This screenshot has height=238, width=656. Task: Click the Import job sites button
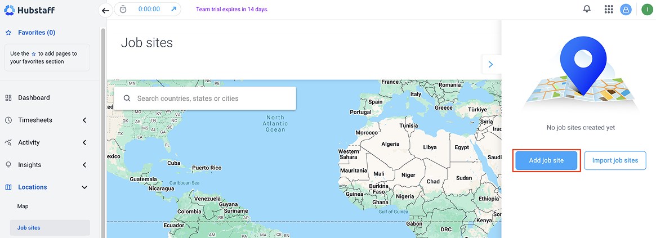pyautogui.click(x=614, y=160)
